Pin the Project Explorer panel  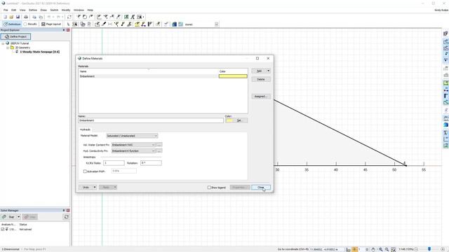[x=64, y=30]
